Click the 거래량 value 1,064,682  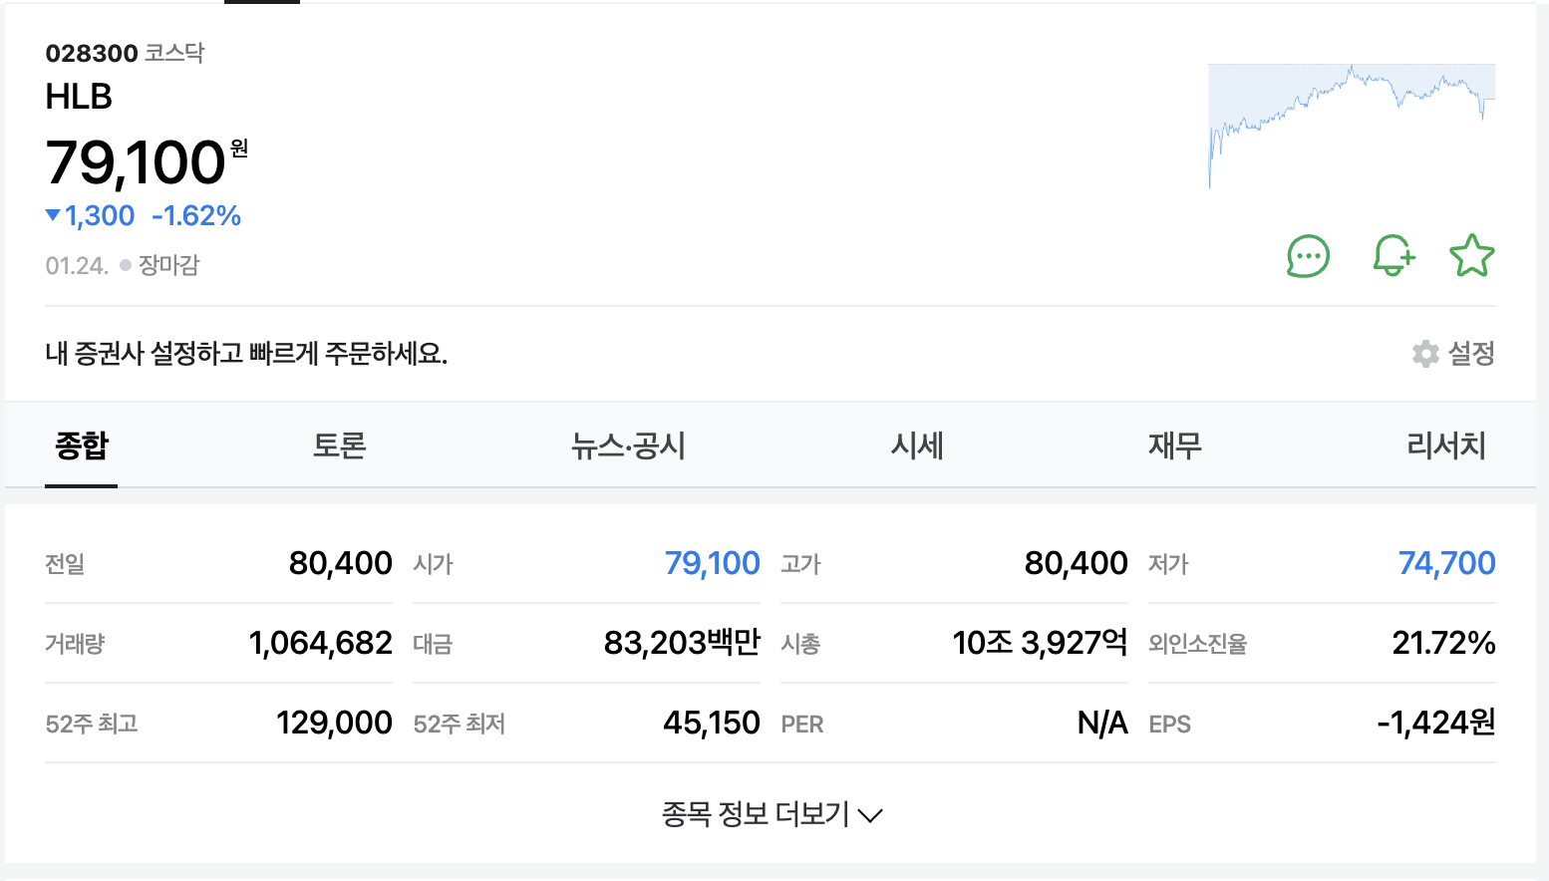click(321, 643)
